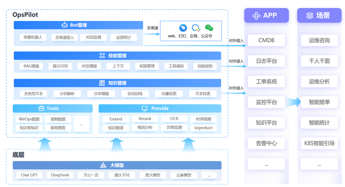The height and width of the screenshot is (187, 345).
Task: Click the WeCom chat bubble icon
Action: (196, 28)
